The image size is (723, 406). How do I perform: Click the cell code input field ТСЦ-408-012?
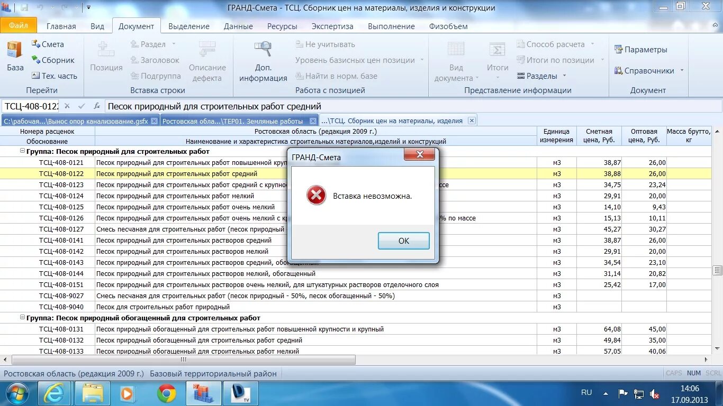click(x=30, y=106)
